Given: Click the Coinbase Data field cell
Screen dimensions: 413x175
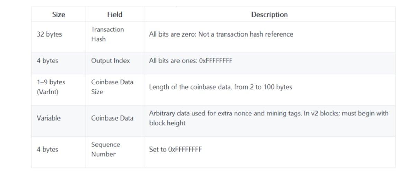Looking at the screenshot, I should coord(112,118).
